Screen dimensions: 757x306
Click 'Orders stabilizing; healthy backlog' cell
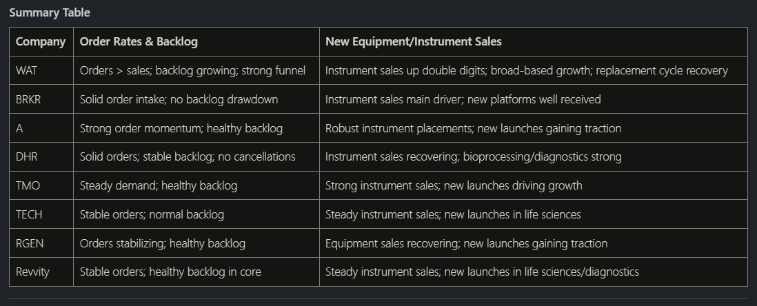pos(196,243)
